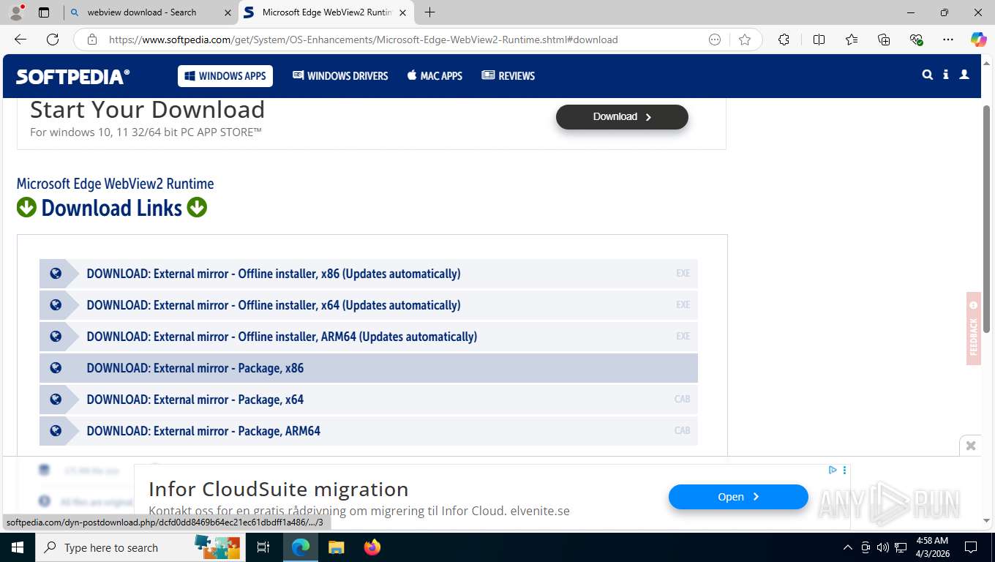Open the red Feedback side tab
This screenshot has height=562, width=995.
click(x=973, y=329)
